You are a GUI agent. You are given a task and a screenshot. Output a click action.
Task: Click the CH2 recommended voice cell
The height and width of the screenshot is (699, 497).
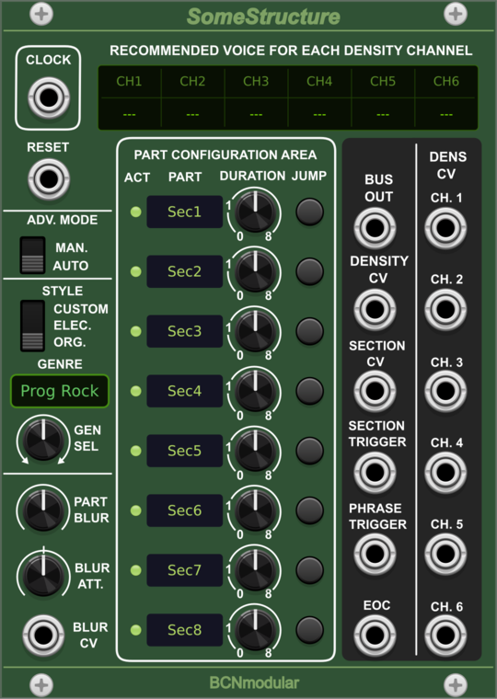[x=192, y=98]
